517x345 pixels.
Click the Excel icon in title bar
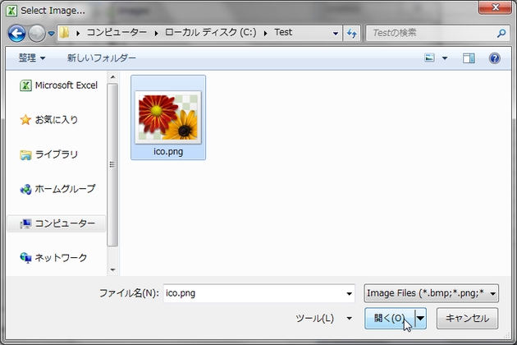point(11,11)
